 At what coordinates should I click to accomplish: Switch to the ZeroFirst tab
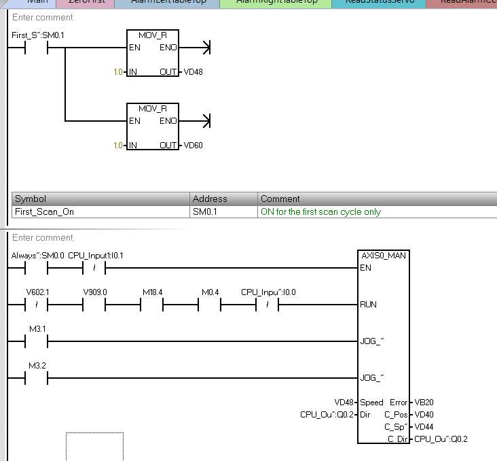(86, 3)
